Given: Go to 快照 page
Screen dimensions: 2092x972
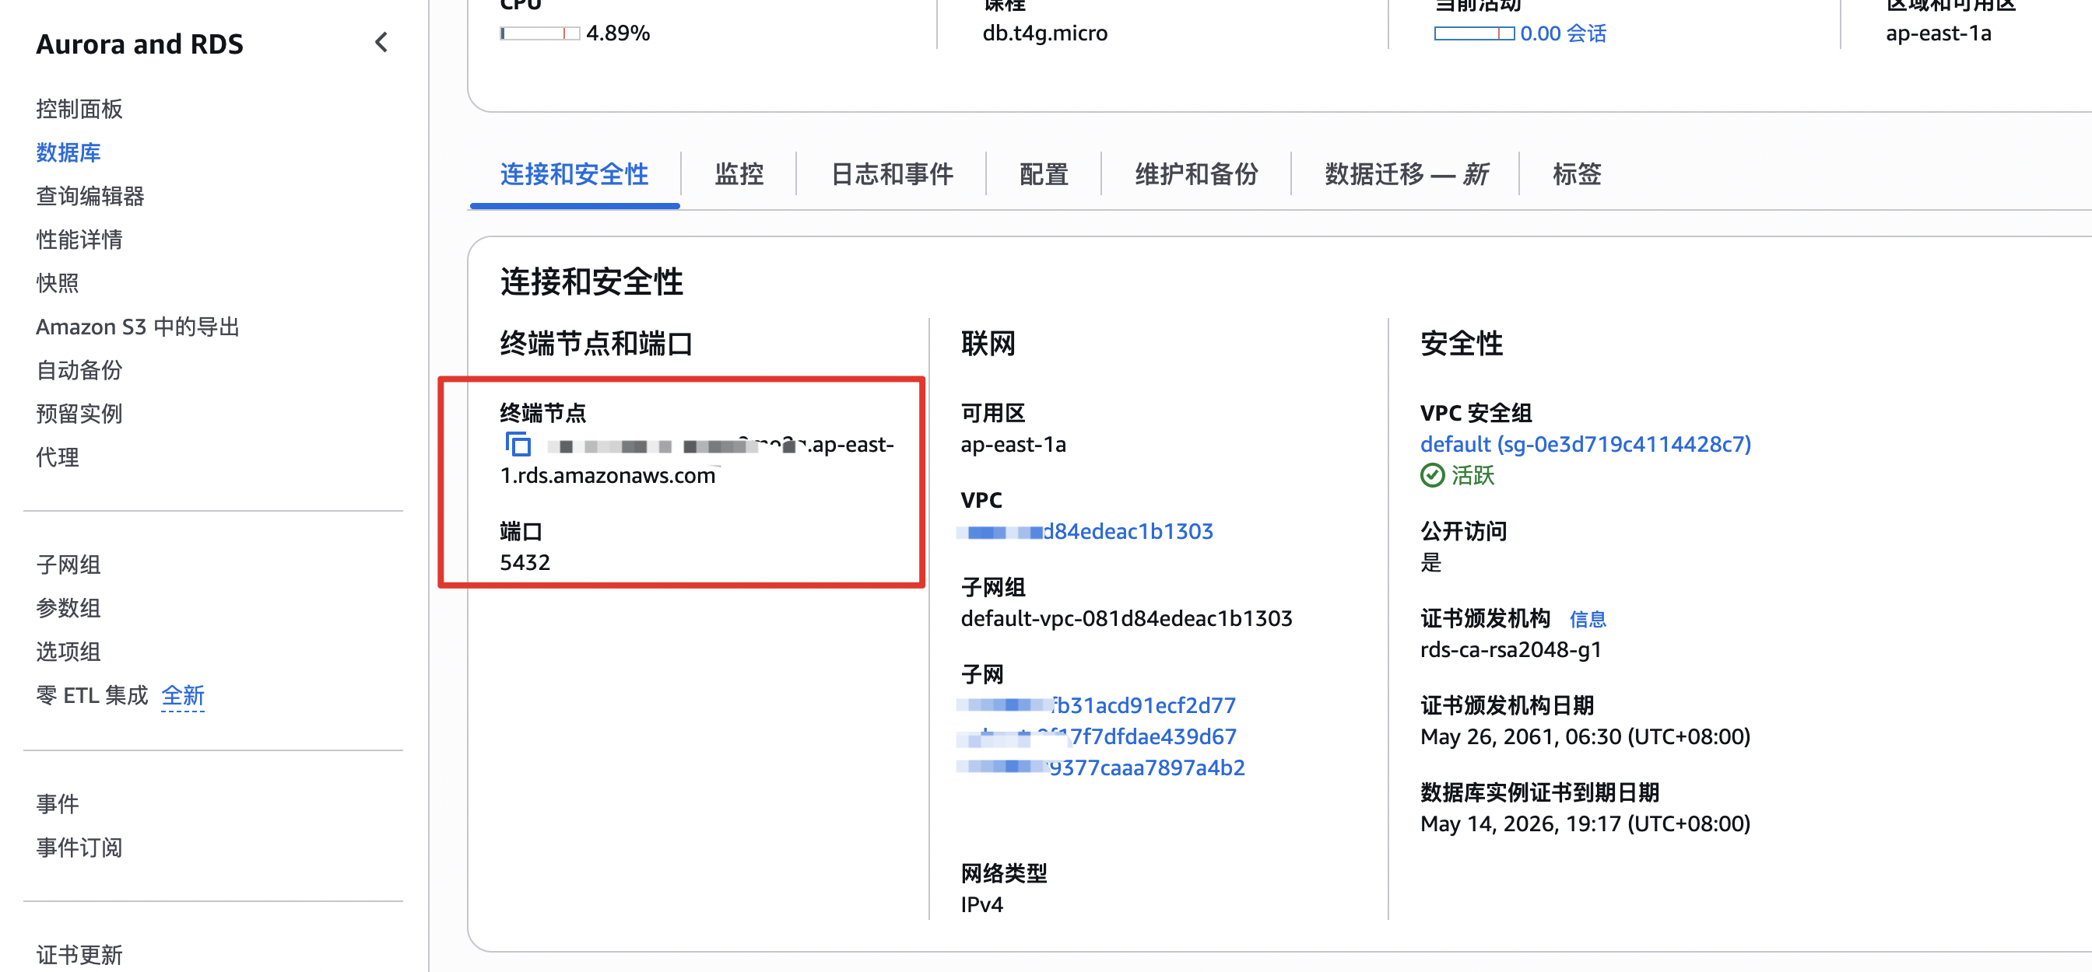Looking at the screenshot, I should (x=58, y=283).
